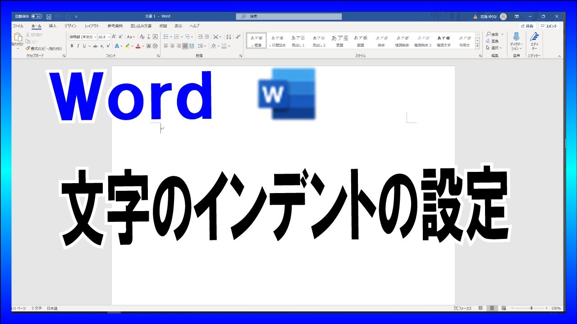The height and width of the screenshot is (324, 577).
Task: Open the Select dropdown in editing group
Action: (x=494, y=48)
